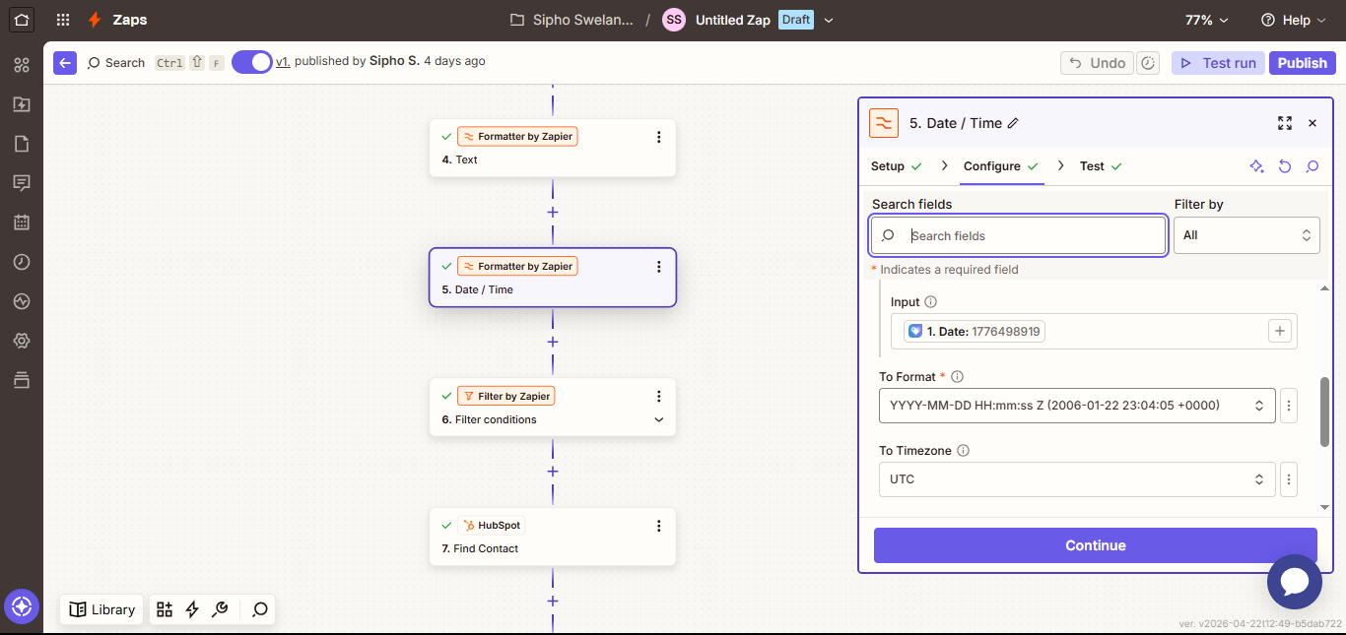Rename step with pencil icon

point(1014,123)
